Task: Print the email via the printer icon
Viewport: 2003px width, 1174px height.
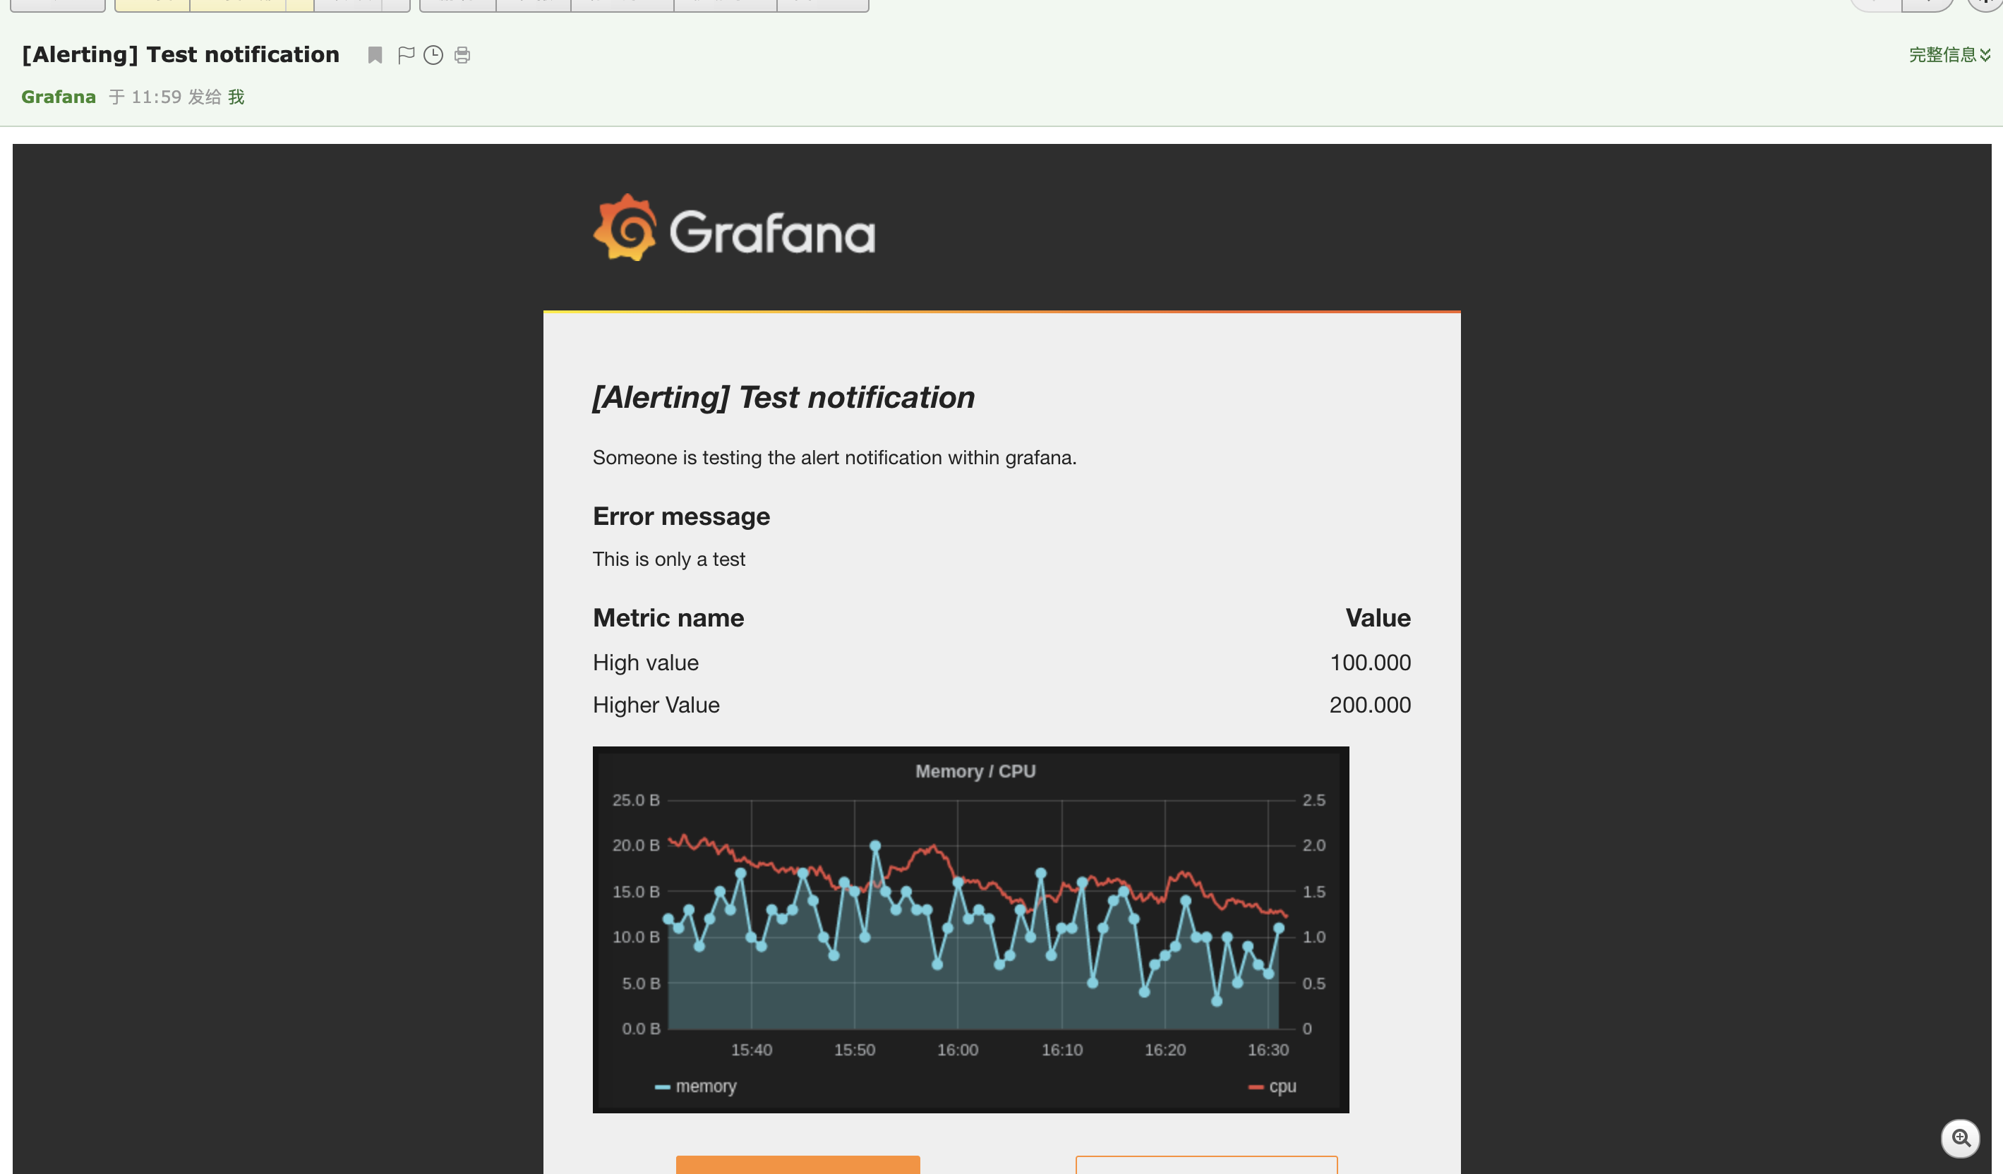Action: [x=462, y=55]
